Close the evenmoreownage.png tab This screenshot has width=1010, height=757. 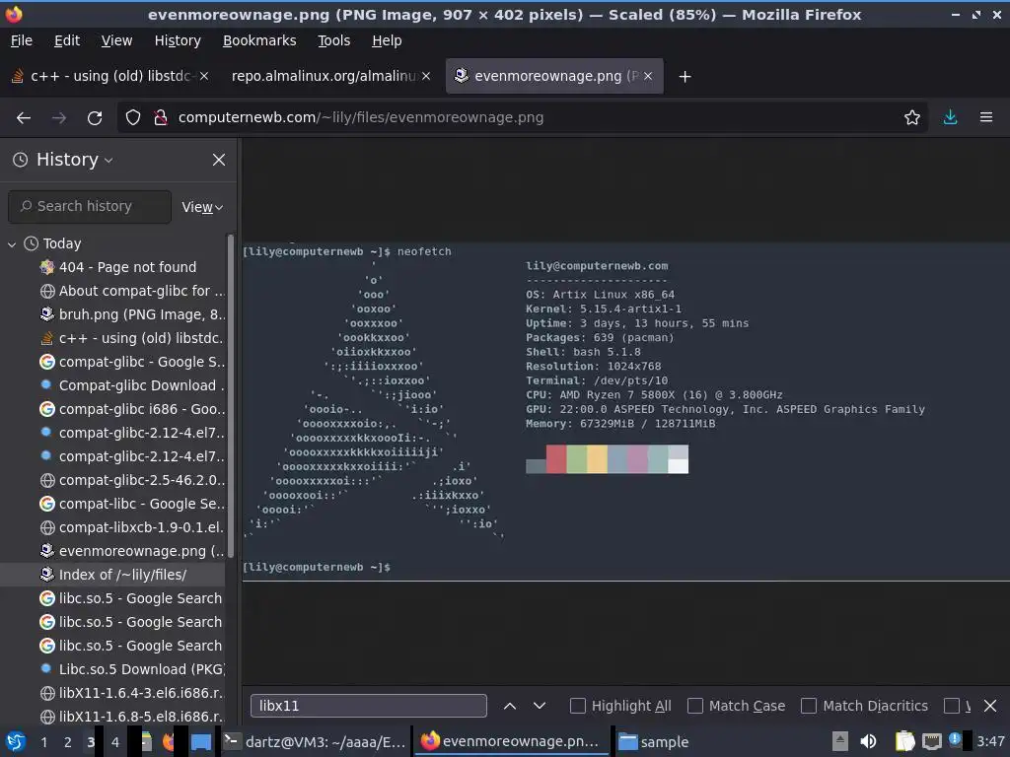click(x=648, y=76)
